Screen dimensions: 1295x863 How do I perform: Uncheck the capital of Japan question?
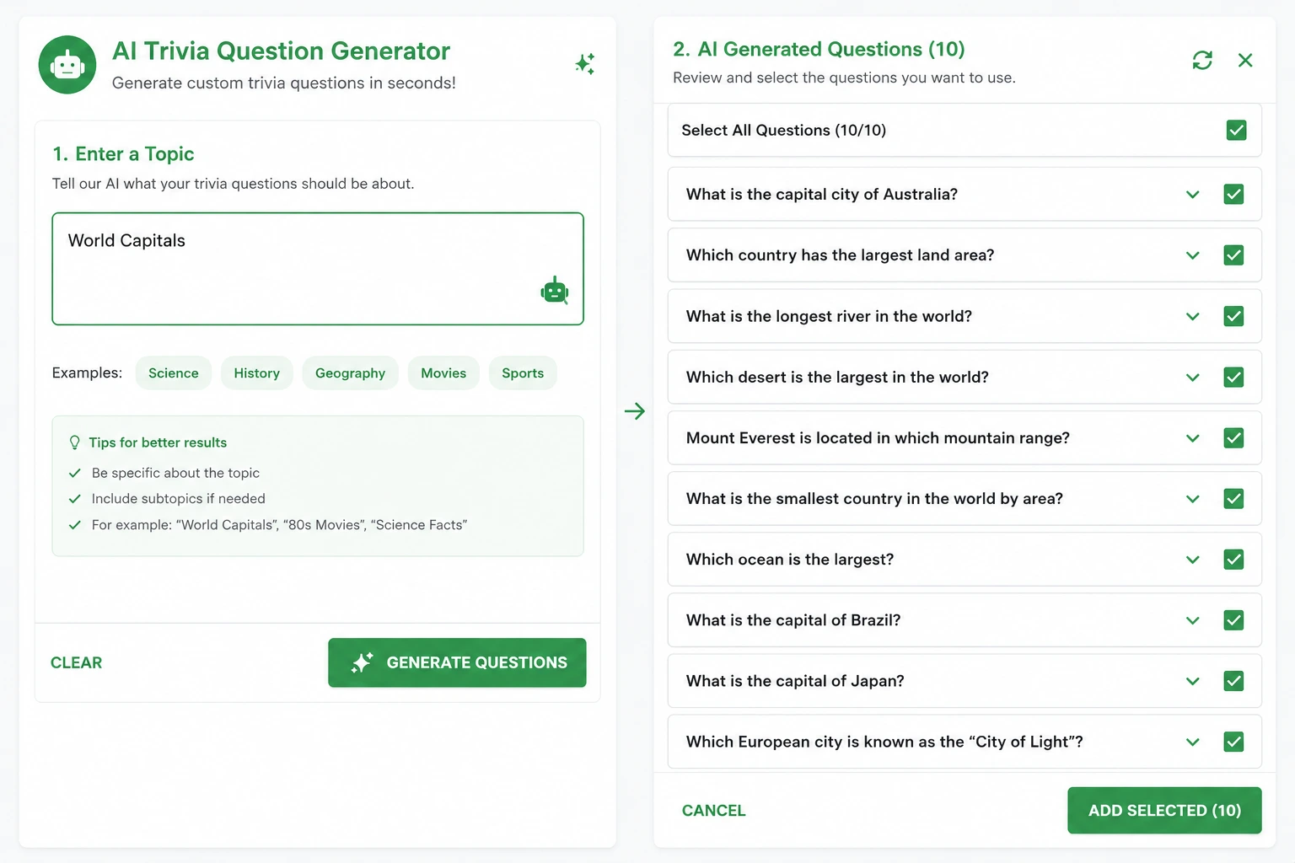point(1233,681)
